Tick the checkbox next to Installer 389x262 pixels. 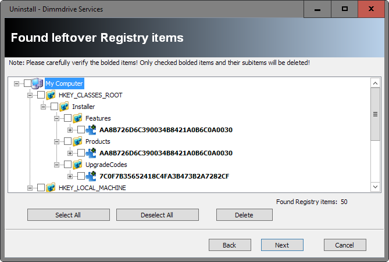point(55,107)
